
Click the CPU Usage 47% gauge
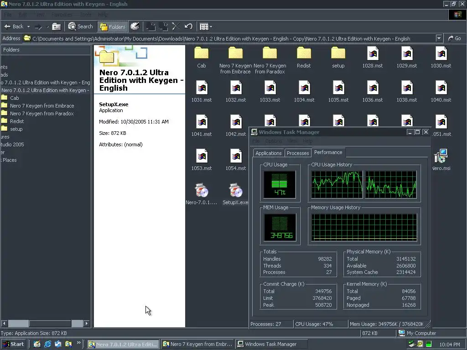280,185
